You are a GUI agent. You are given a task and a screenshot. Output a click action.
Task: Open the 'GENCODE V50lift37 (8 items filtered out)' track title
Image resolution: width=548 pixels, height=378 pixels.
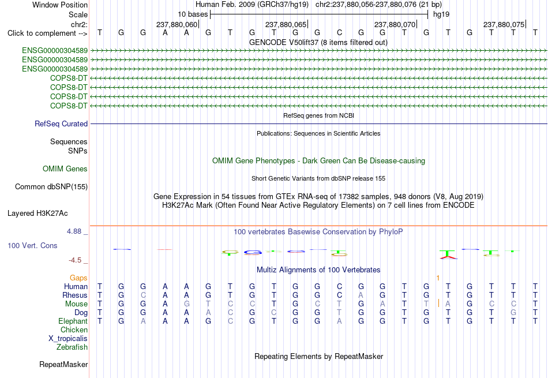point(318,42)
